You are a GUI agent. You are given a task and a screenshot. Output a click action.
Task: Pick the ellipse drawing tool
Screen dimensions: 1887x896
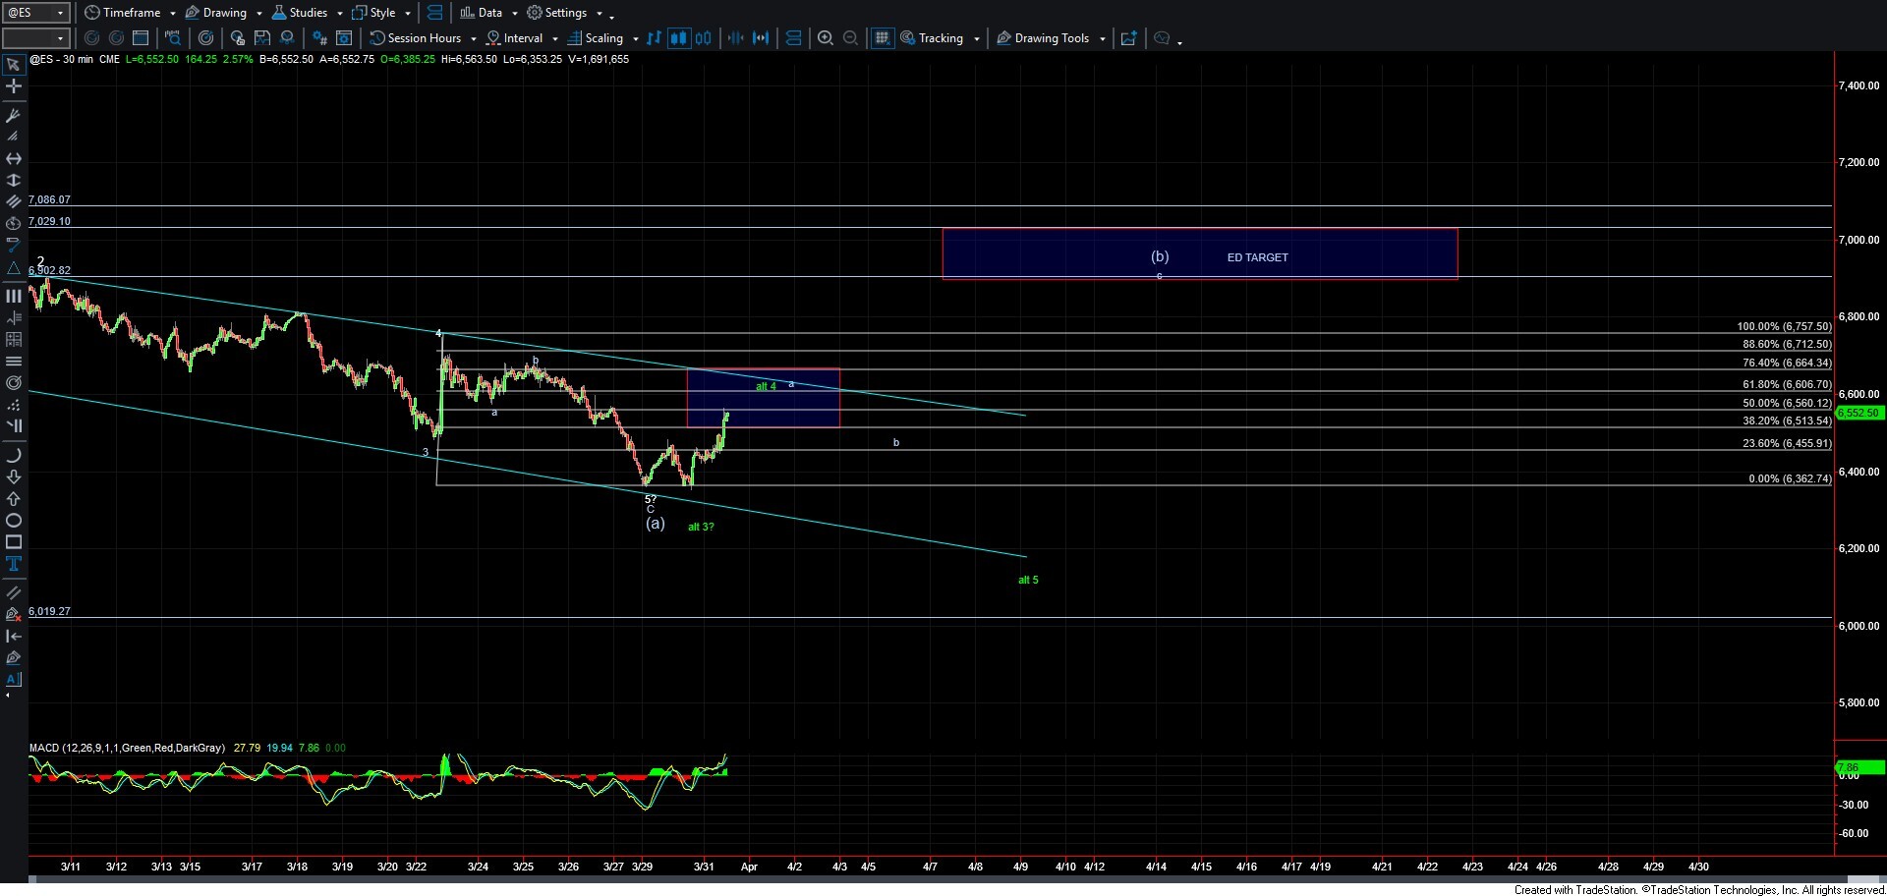tap(14, 521)
